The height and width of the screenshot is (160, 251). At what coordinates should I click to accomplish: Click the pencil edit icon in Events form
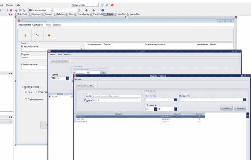tap(37, 35)
